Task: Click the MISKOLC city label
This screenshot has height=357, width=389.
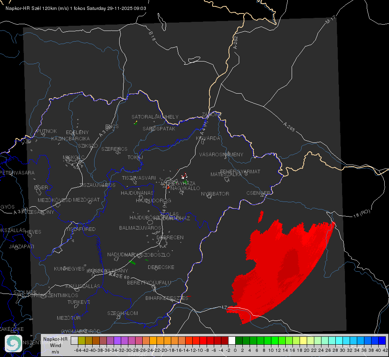Action: tap(74, 157)
